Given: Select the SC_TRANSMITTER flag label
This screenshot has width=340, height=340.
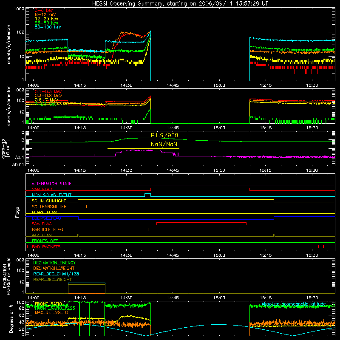Looking at the screenshot, I should tap(49, 207).
